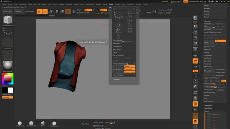Adjust the Rgb Intensity slider
230x129 pixels.
tap(88, 13)
